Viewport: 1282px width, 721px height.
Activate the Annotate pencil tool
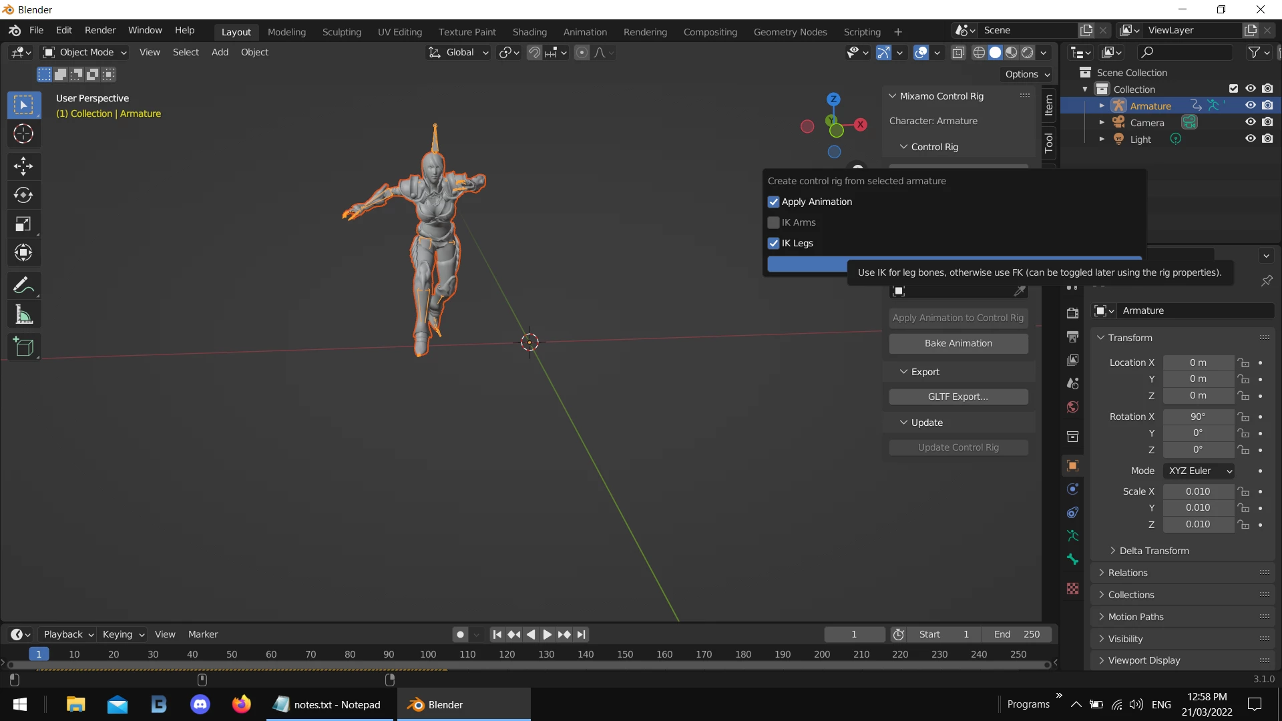coord(23,286)
